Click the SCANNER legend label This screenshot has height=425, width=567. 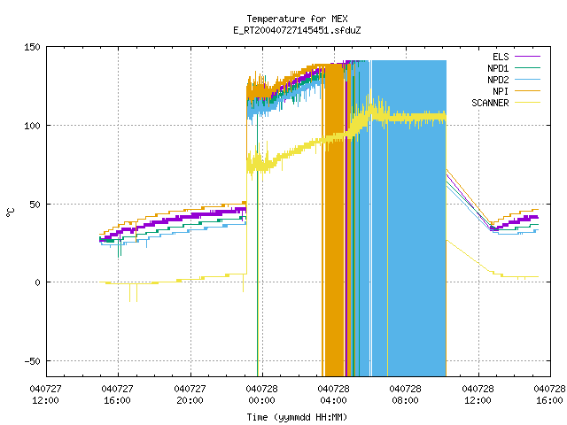490,103
